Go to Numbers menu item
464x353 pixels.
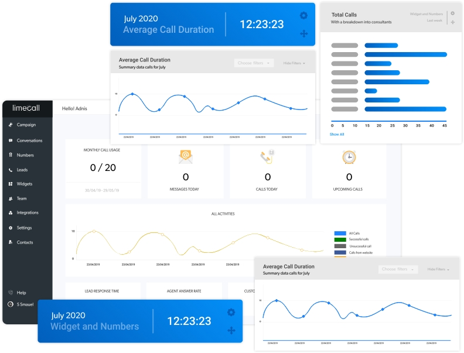[25, 155]
